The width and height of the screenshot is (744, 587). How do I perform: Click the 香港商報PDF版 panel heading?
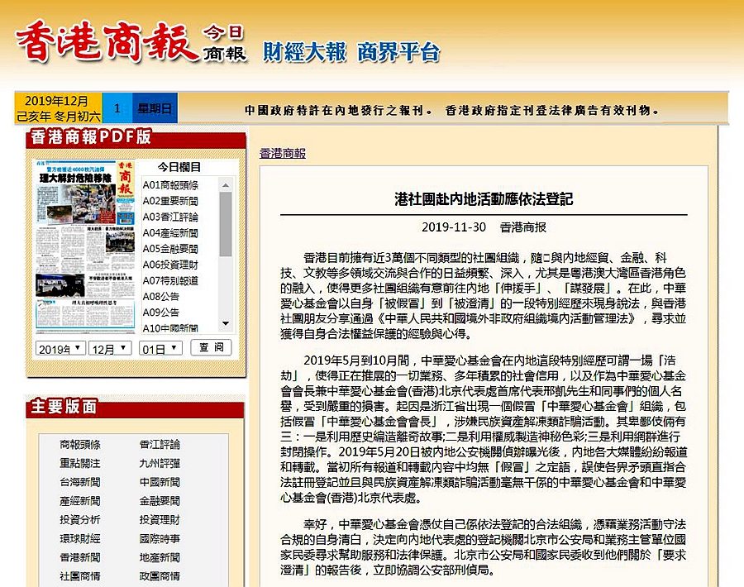point(90,136)
